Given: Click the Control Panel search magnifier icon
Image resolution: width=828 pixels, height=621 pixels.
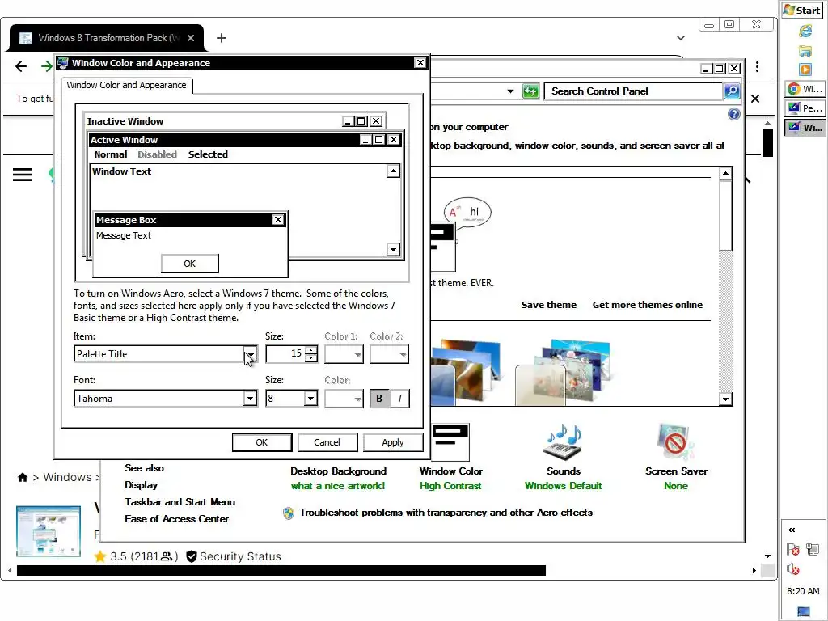Looking at the screenshot, I should [x=731, y=91].
